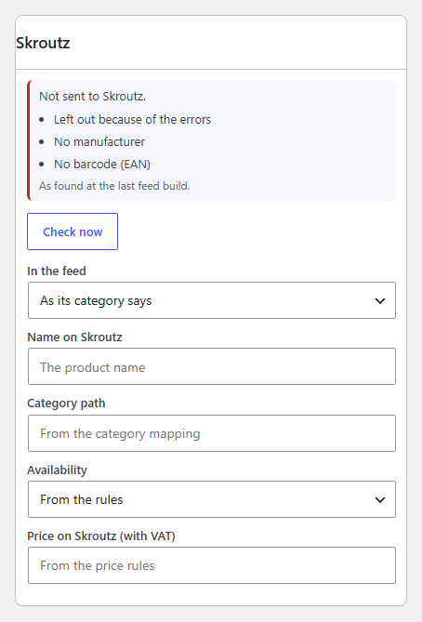Click 'As found at the last feed build.'
The image size is (422, 622).
114,186
